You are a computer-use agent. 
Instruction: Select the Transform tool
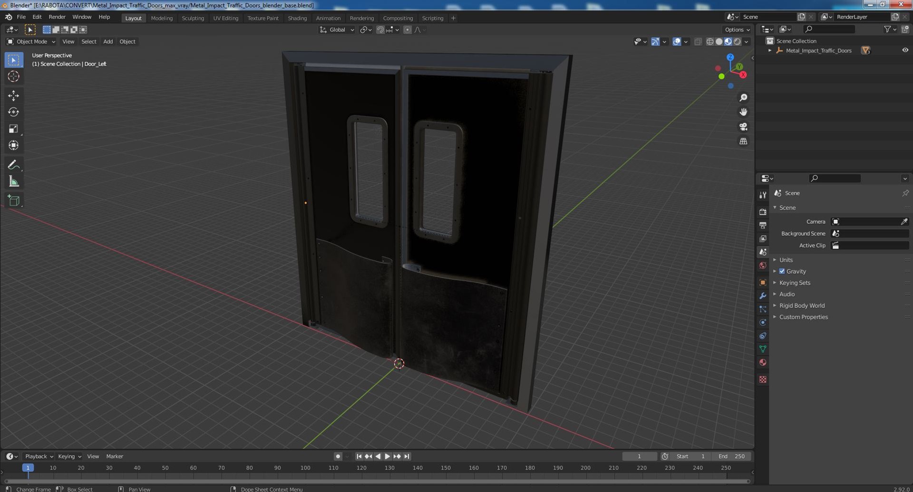(x=13, y=145)
